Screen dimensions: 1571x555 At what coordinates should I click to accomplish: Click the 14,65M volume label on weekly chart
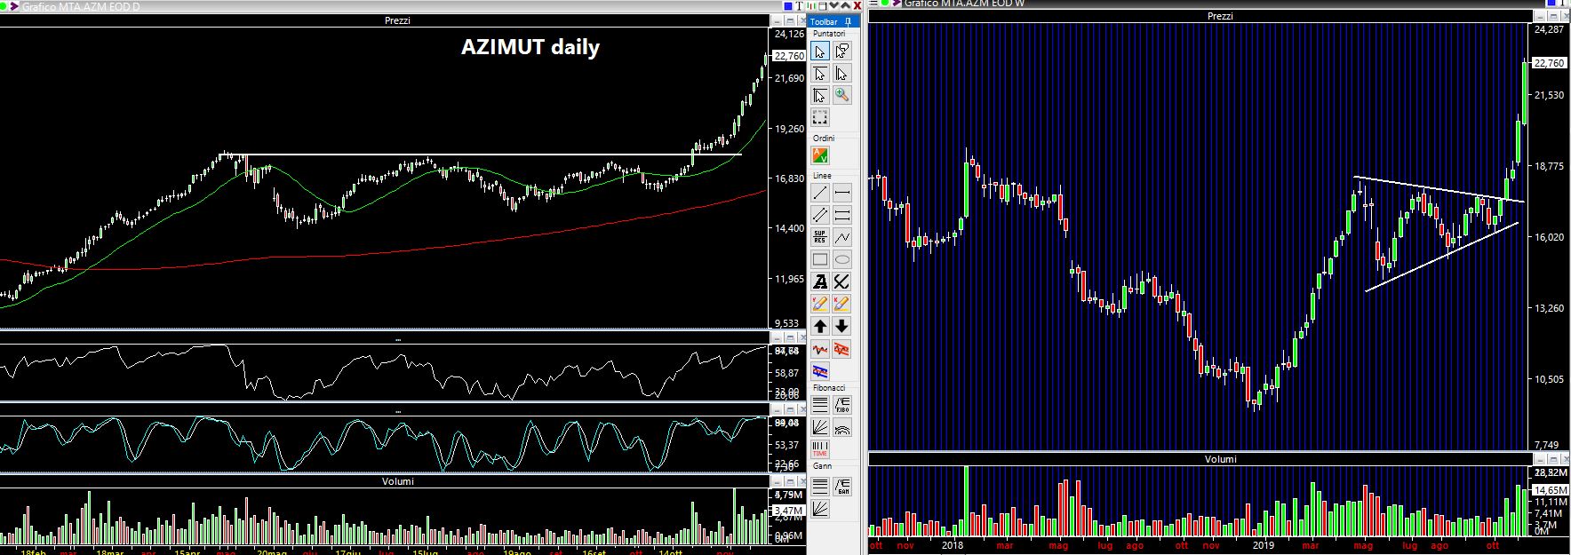coord(1551,490)
